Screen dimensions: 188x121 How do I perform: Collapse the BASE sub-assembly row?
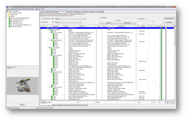pos(48,29)
